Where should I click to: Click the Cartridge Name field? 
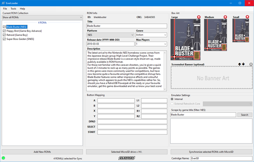pos(221,158)
